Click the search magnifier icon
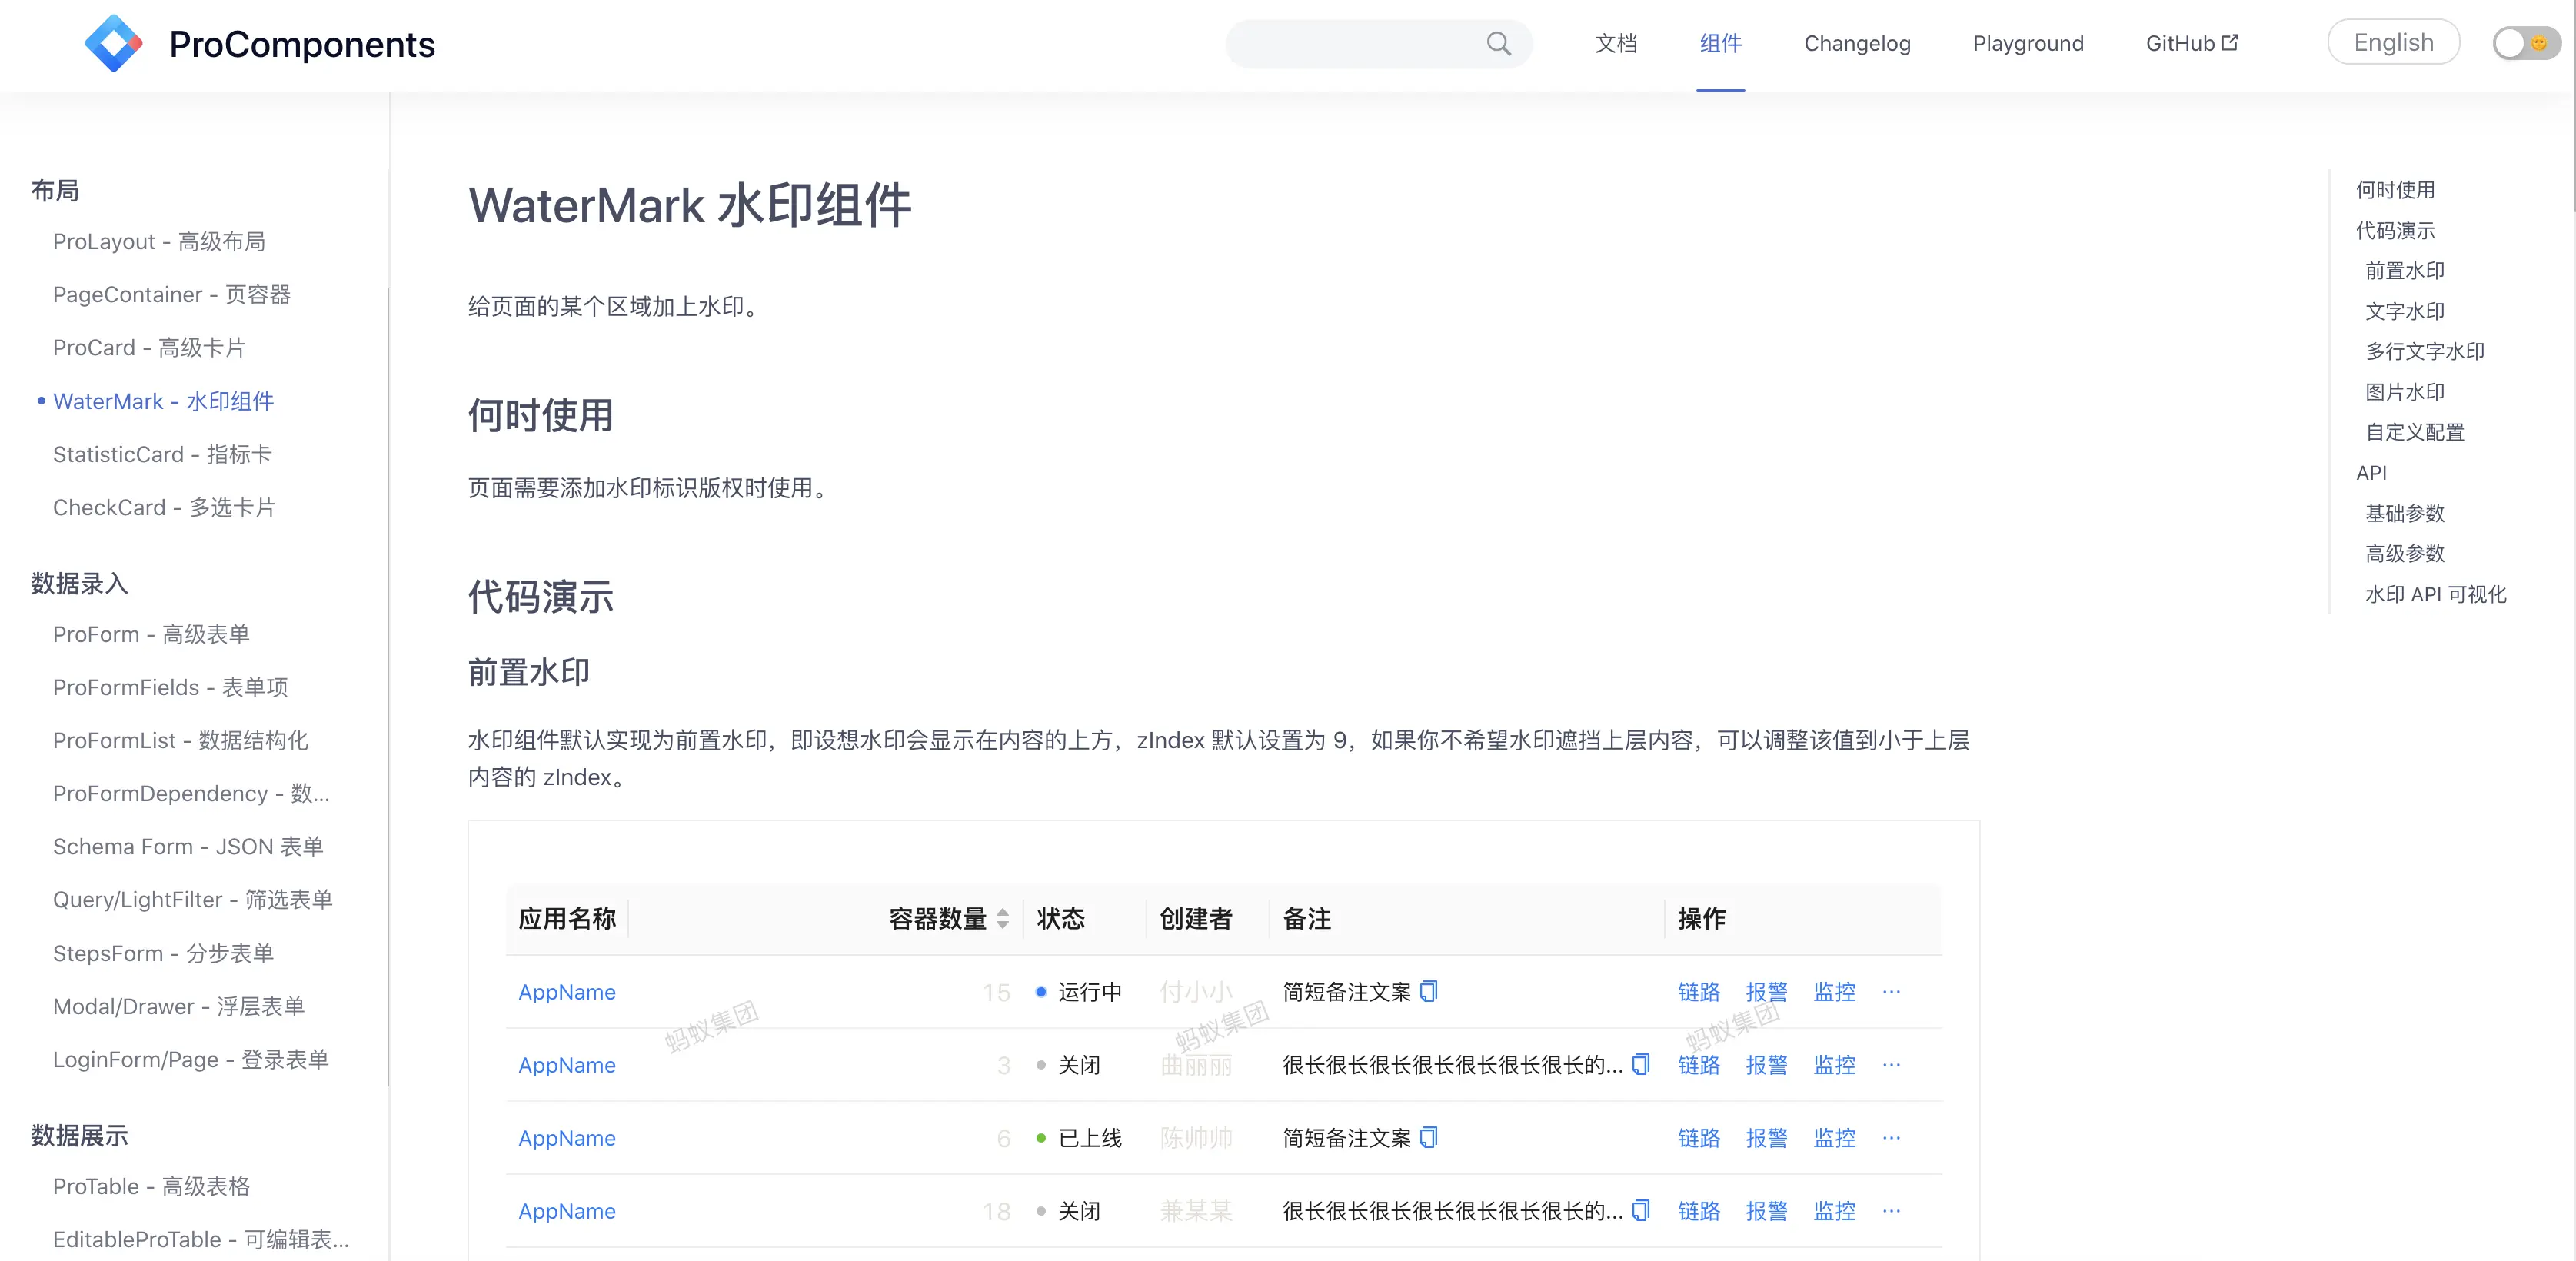The image size is (2576, 1261). [1497, 44]
